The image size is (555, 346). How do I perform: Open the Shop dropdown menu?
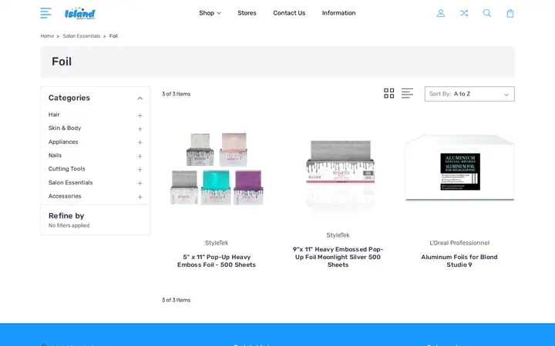tap(210, 13)
